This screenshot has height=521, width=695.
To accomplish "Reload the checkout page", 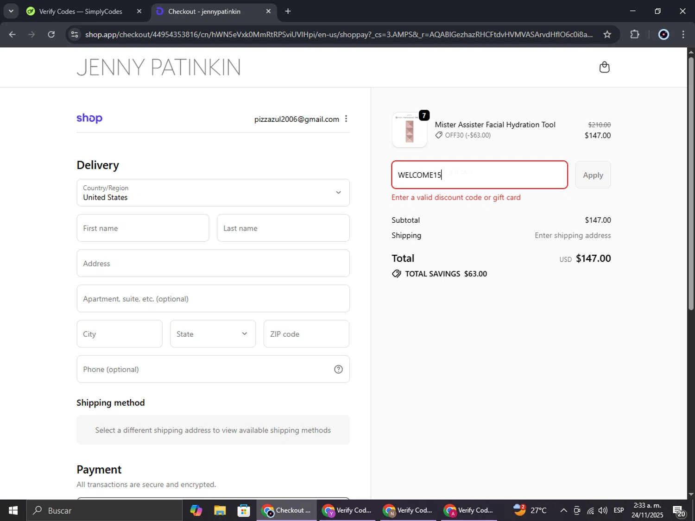I will coord(51,34).
